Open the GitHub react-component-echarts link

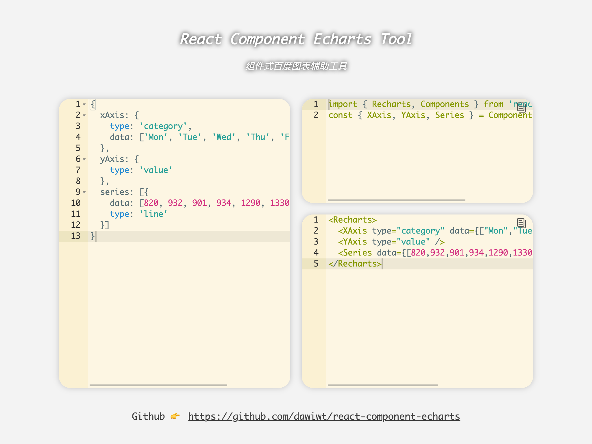(x=324, y=416)
